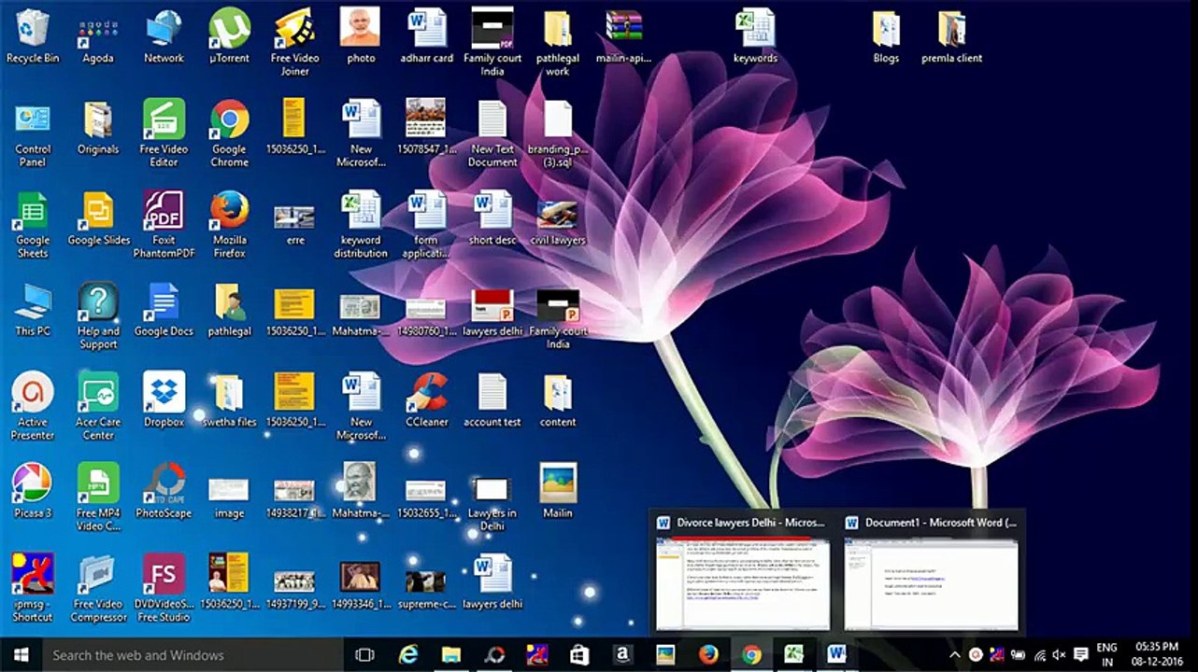The height and width of the screenshot is (672, 1198).
Task: Open the This PC desktop icon
Action: pos(33,310)
